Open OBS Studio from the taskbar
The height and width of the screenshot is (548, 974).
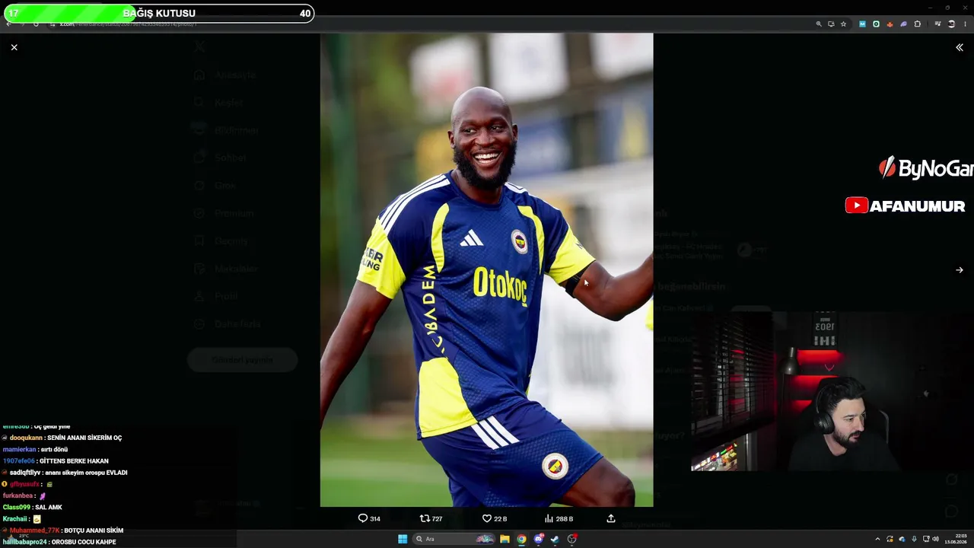pos(572,539)
